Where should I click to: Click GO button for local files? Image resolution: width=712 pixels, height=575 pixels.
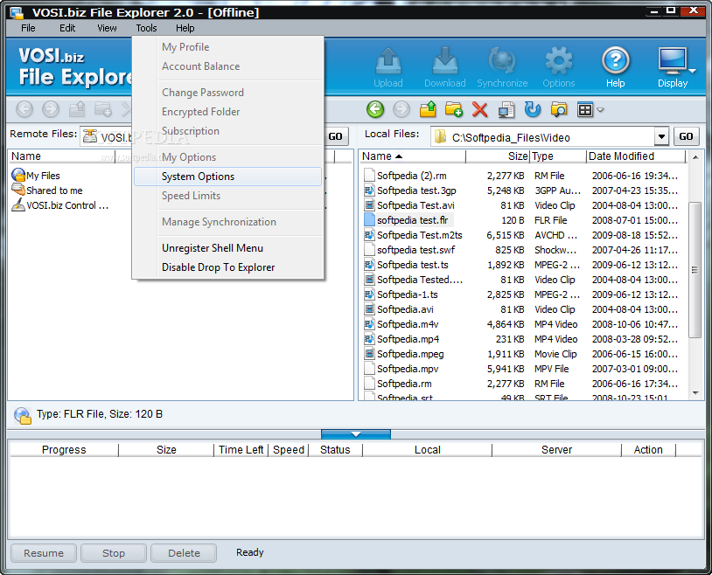[x=686, y=136]
